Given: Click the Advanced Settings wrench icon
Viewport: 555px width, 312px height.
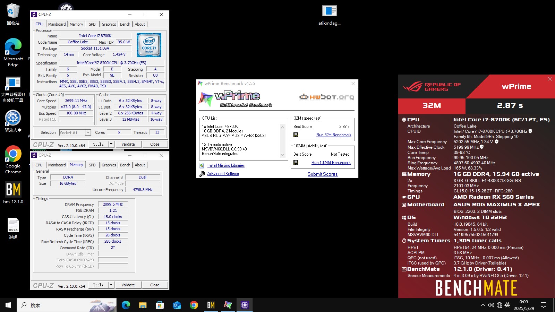Looking at the screenshot, I should tap(202, 174).
